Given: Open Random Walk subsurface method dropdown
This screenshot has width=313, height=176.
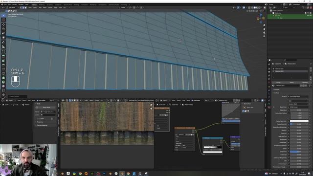Looking at the screenshot, I should (x=298, y=104).
